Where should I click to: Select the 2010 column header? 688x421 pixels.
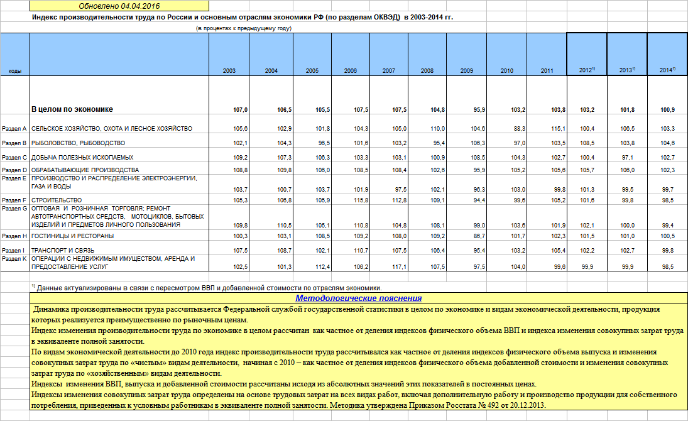click(507, 55)
